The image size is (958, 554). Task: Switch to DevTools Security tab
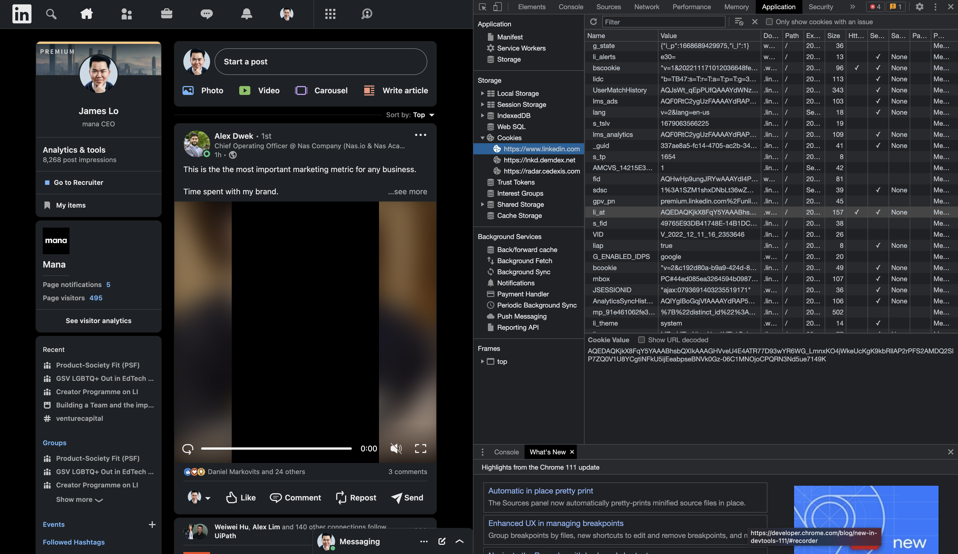pos(820,7)
